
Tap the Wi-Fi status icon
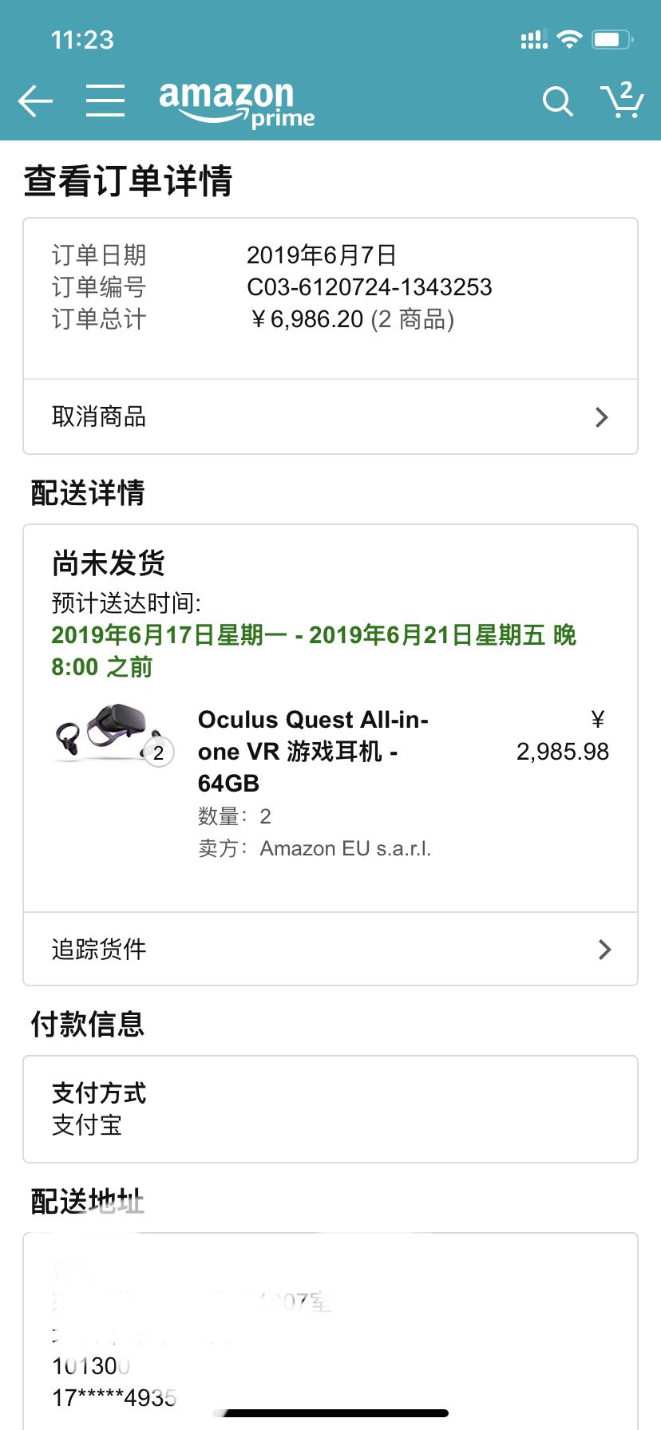569,39
